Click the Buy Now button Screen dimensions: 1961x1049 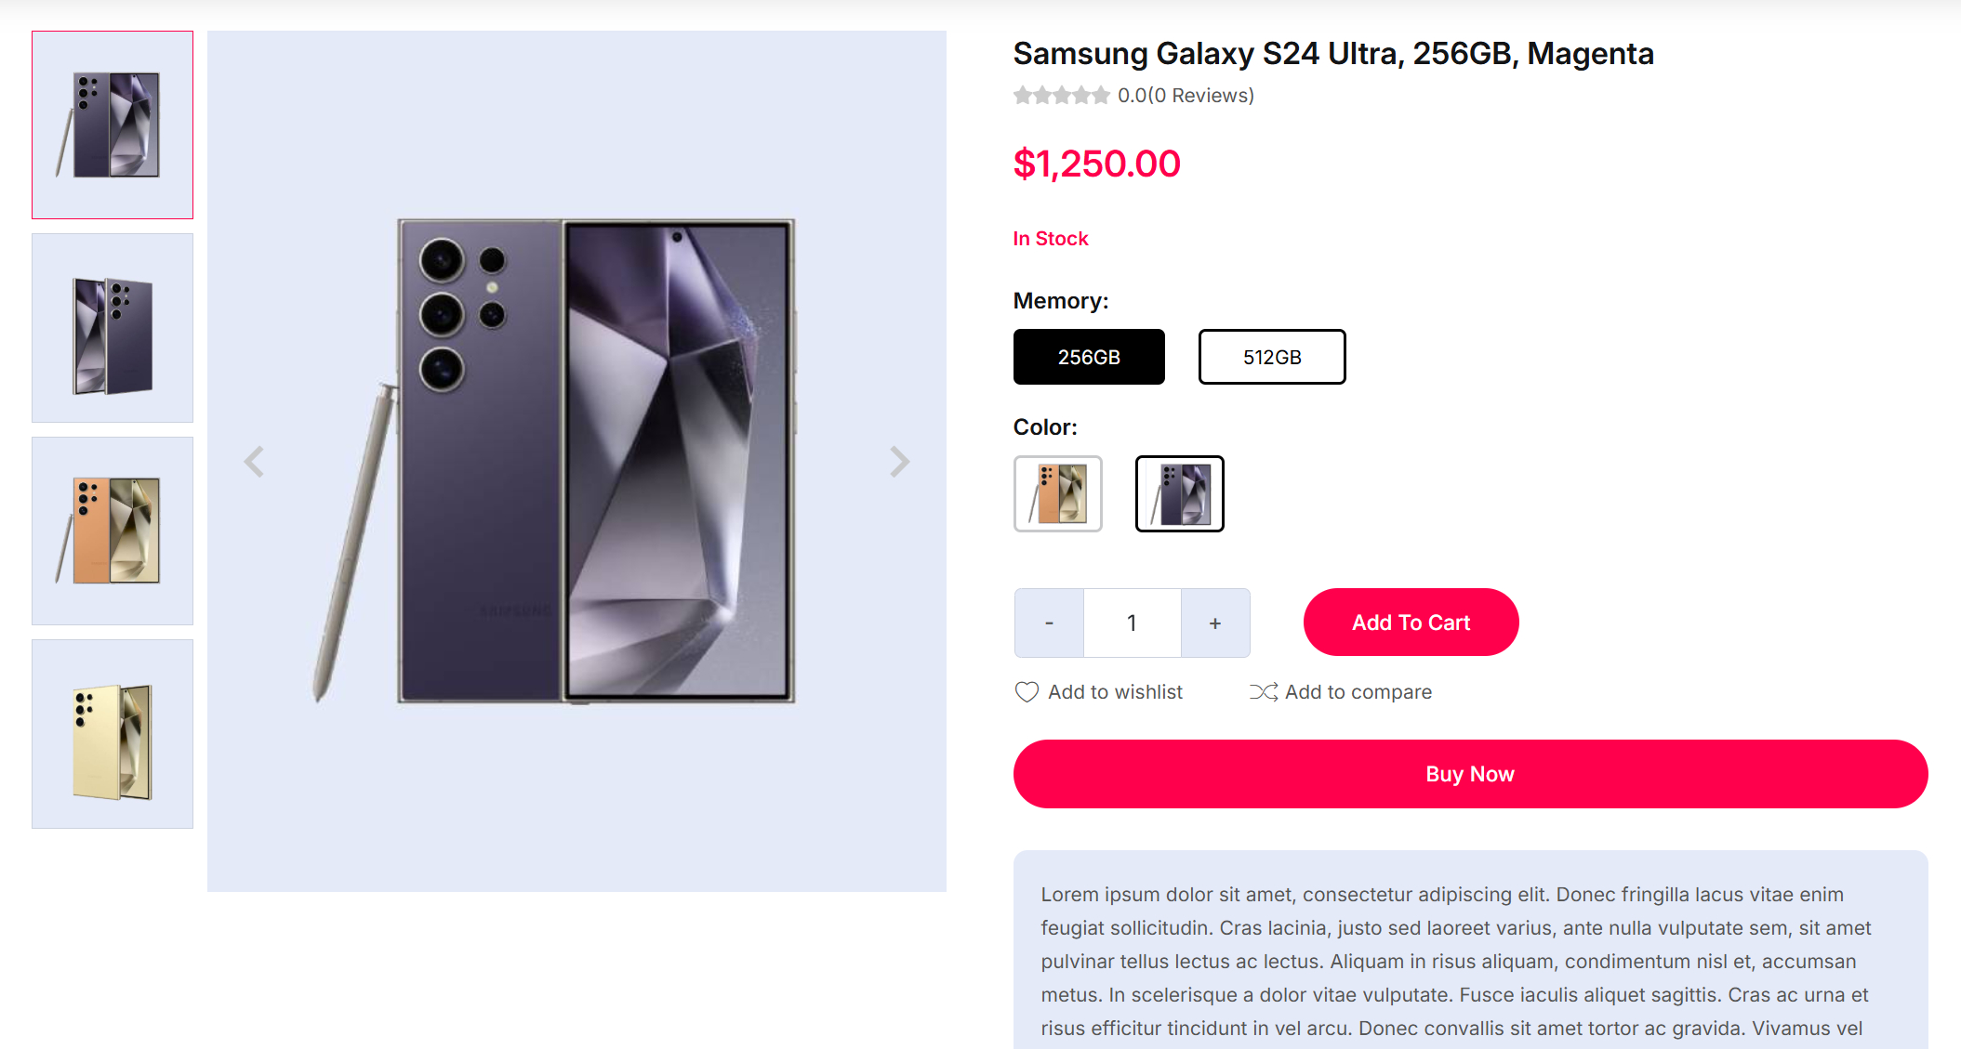click(x=1470, y=774)
